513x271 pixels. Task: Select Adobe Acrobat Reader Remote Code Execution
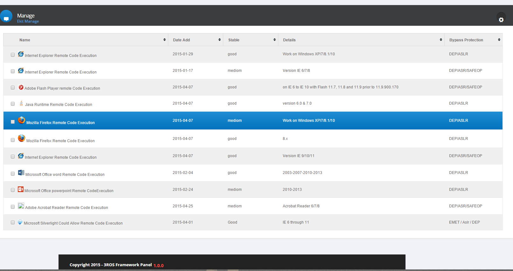click(66, 208)
